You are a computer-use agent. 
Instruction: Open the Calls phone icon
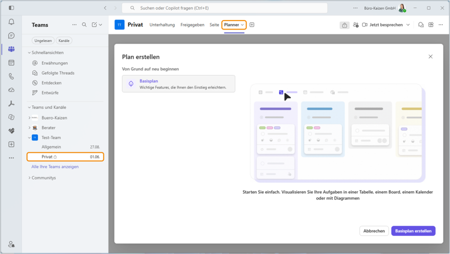(x=11, y=76)
